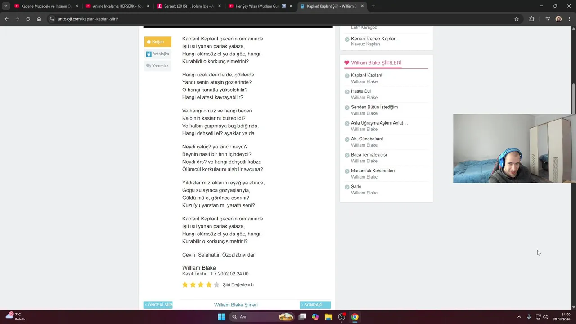Open a new browser tab
This screenshot has width=576, height=324.
tap(373, 6)
